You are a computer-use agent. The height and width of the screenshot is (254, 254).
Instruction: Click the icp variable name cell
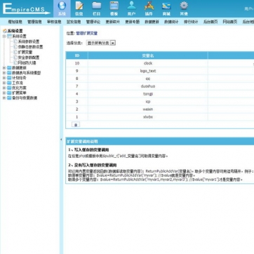coord(148,102)
